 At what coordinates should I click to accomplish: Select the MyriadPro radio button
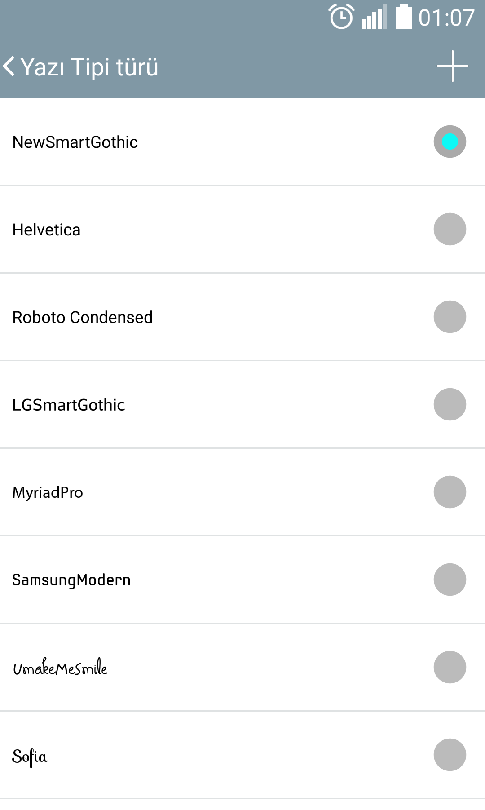pyautogui.click(x=450, y=492)
